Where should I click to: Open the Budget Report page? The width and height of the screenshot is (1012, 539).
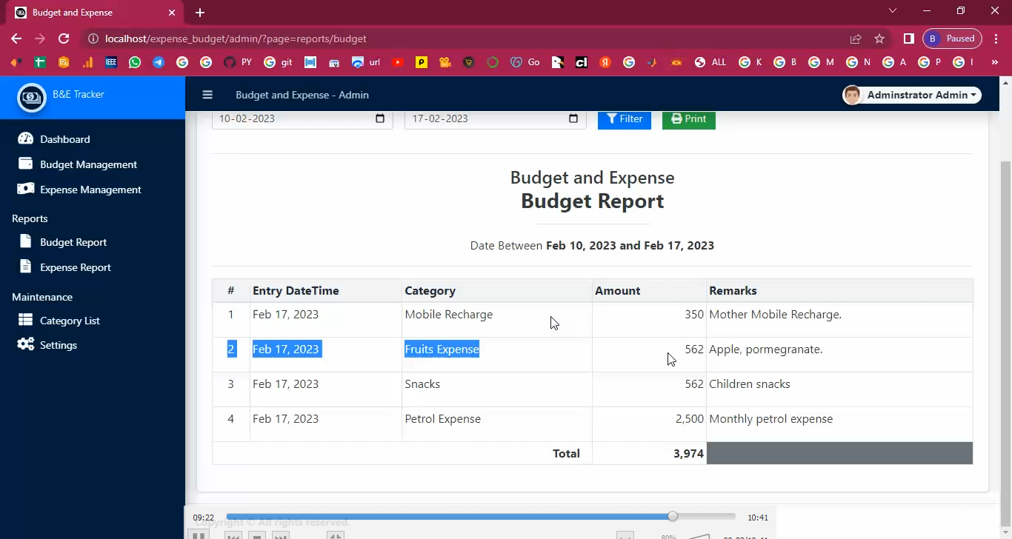tap(73, 242)
